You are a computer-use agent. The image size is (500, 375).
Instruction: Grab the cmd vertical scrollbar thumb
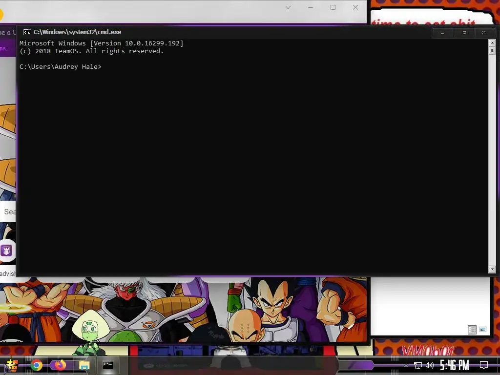click(492, 50)
